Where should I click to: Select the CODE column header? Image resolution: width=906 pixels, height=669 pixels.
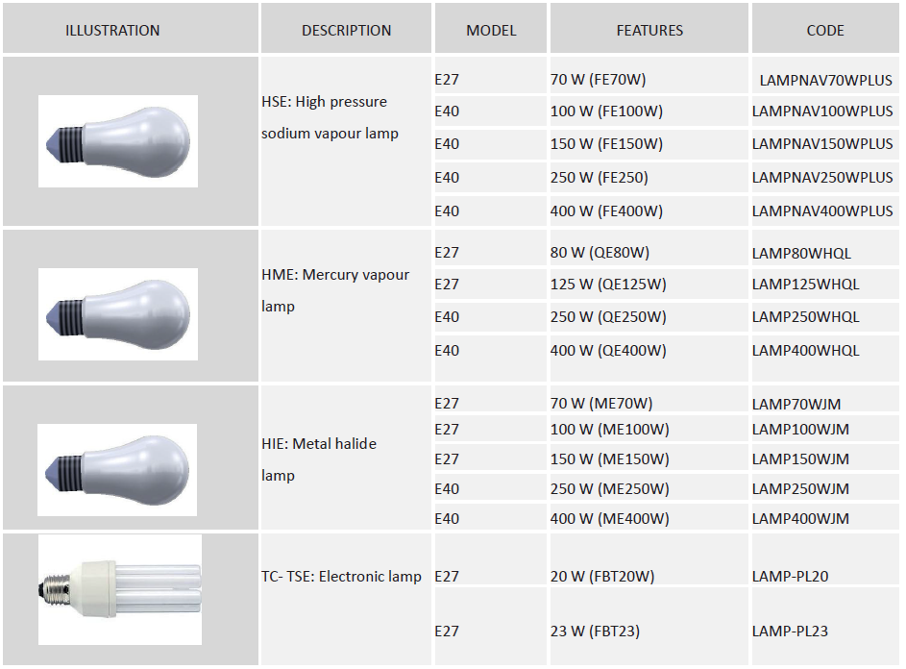[825, 31]
